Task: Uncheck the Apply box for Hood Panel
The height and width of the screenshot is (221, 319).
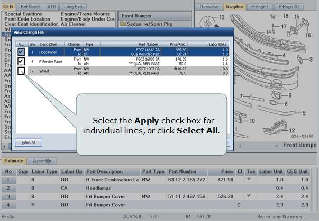Action: point(21,52)
